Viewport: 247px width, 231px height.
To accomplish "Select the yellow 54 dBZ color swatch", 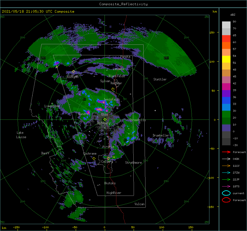I will (226, 59).
